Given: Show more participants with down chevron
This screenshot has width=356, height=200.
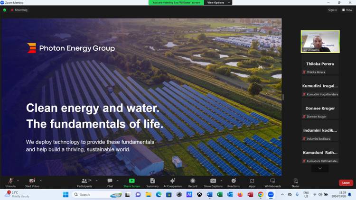Looking at the screenshot, I should pos(320,168).
